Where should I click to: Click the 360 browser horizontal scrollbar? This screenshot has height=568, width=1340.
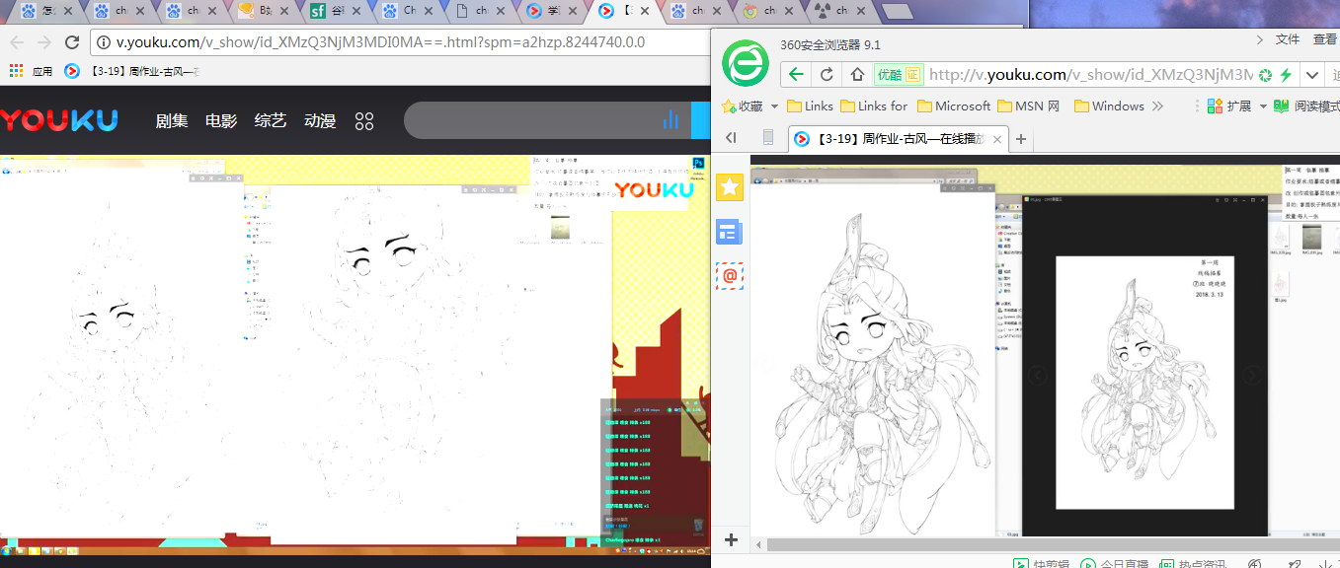1053,544
